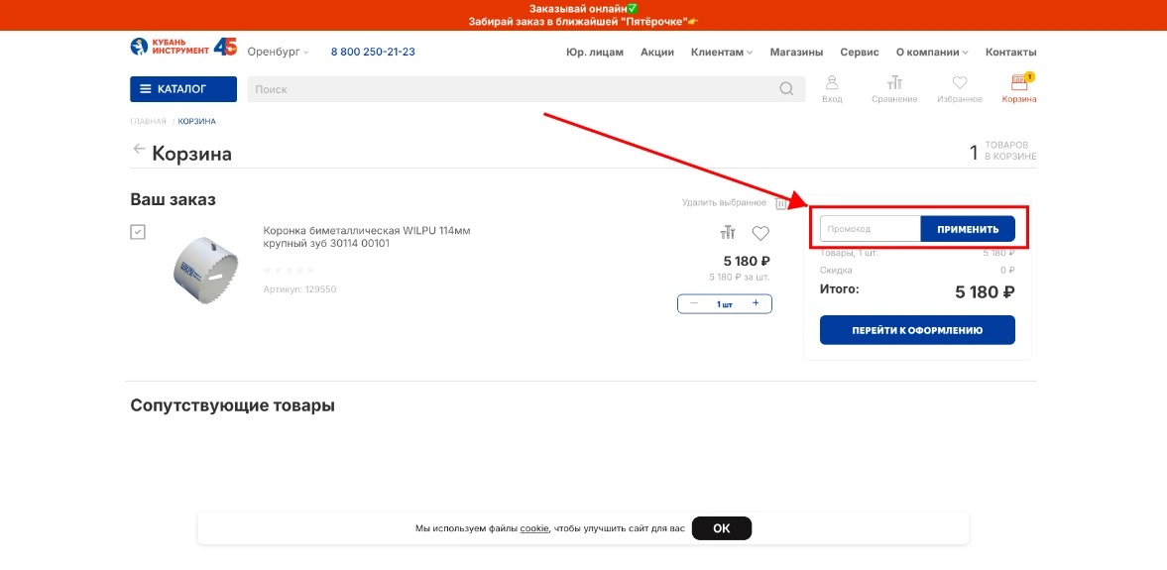Click the search magnifier icon

click(786, 89)
